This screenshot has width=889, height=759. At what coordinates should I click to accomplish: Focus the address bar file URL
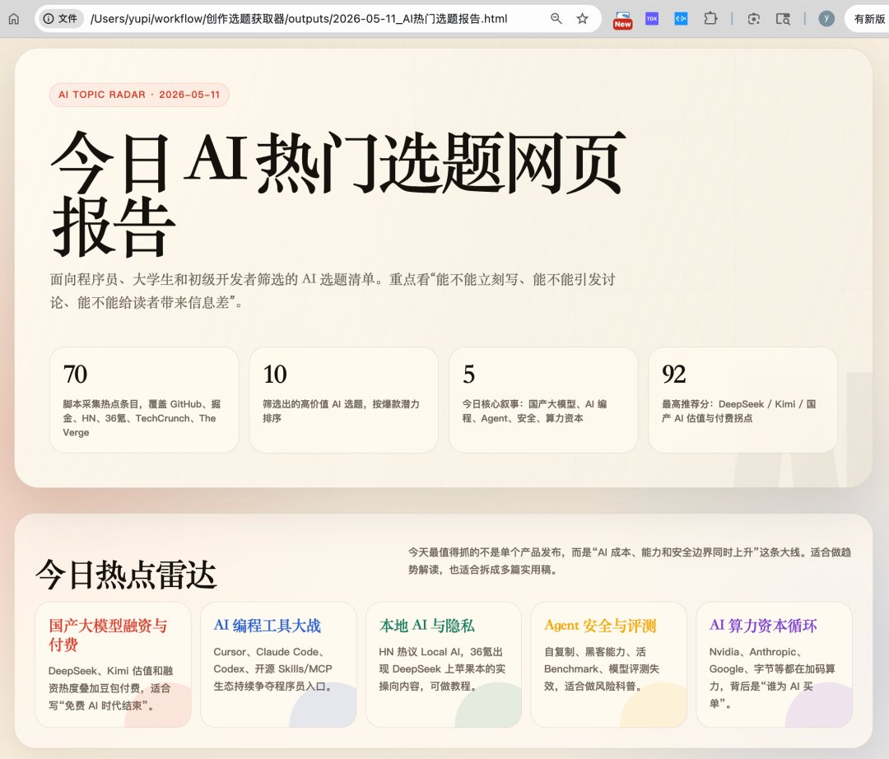[x=299, y=19]
